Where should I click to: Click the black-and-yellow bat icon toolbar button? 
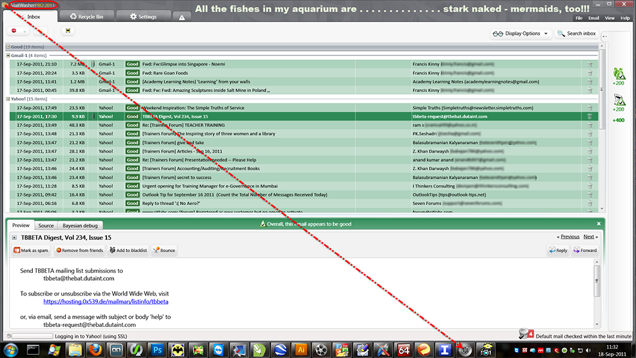pos(68,31)
